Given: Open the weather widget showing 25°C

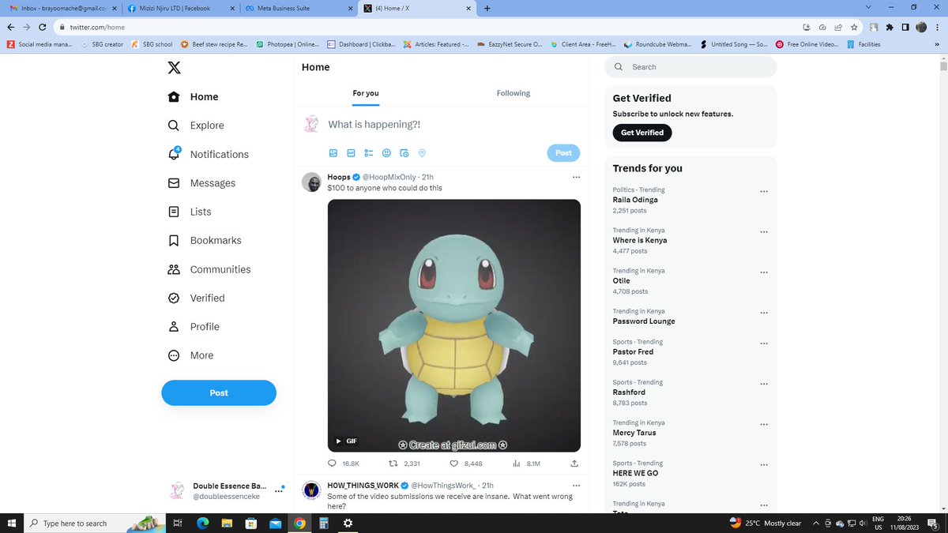Looking at the screenshot, I should click(765, 523).
